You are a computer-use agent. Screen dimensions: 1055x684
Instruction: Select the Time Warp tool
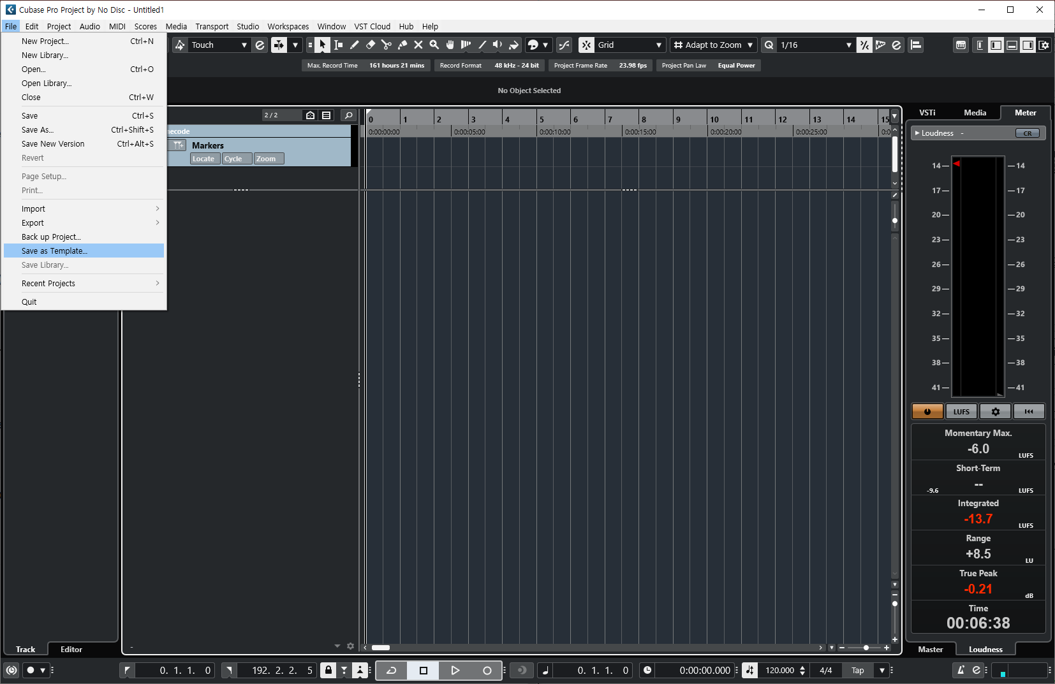[466, 45]
